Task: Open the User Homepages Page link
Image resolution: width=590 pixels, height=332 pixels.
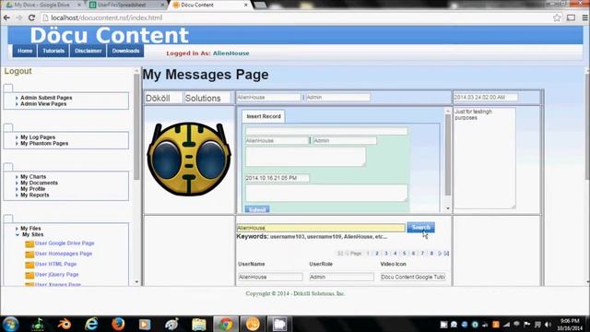Action: tap(64, 254)
